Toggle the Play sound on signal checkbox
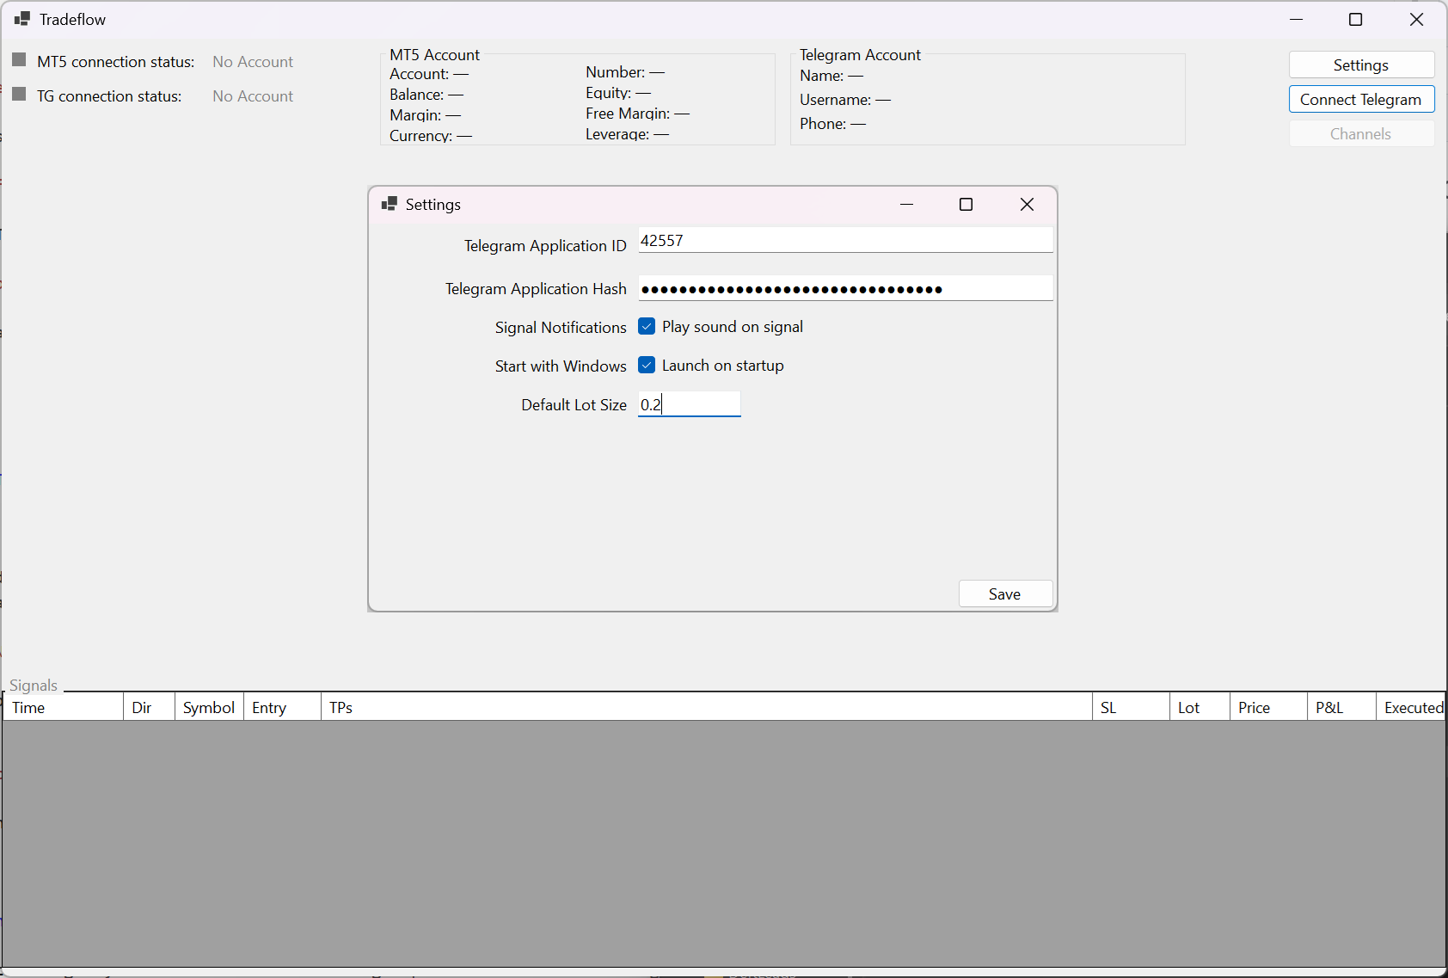1448x978 pixels. (647, 327)
